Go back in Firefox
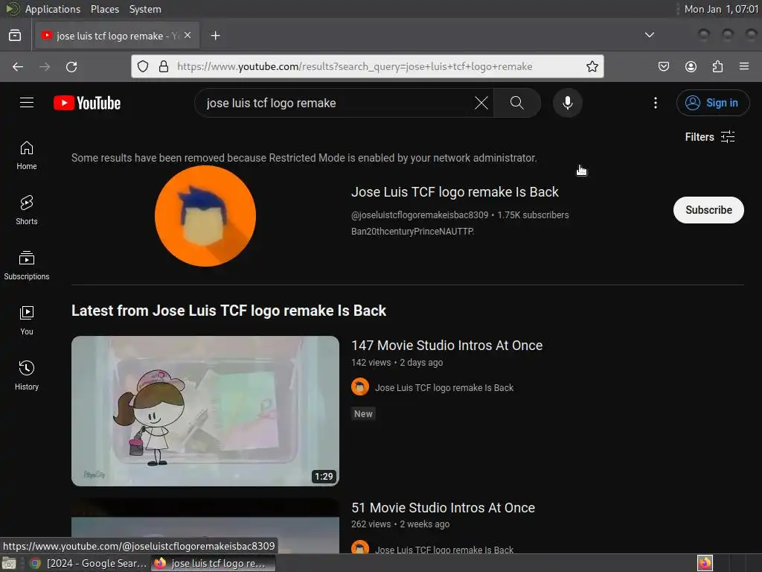 (18, 66)
